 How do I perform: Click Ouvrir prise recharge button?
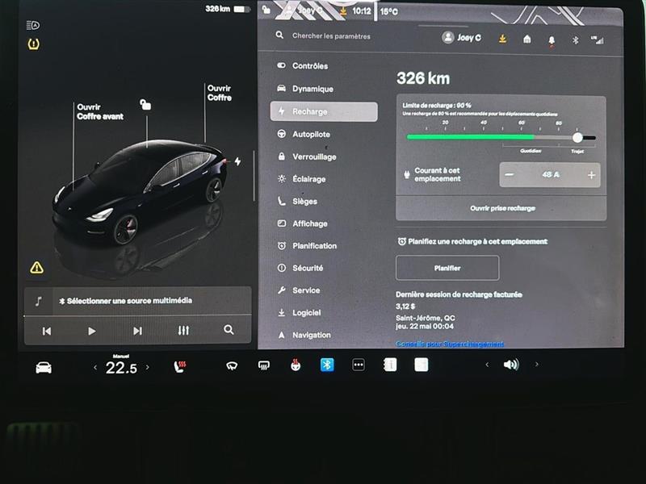click(x=502, y=208)
